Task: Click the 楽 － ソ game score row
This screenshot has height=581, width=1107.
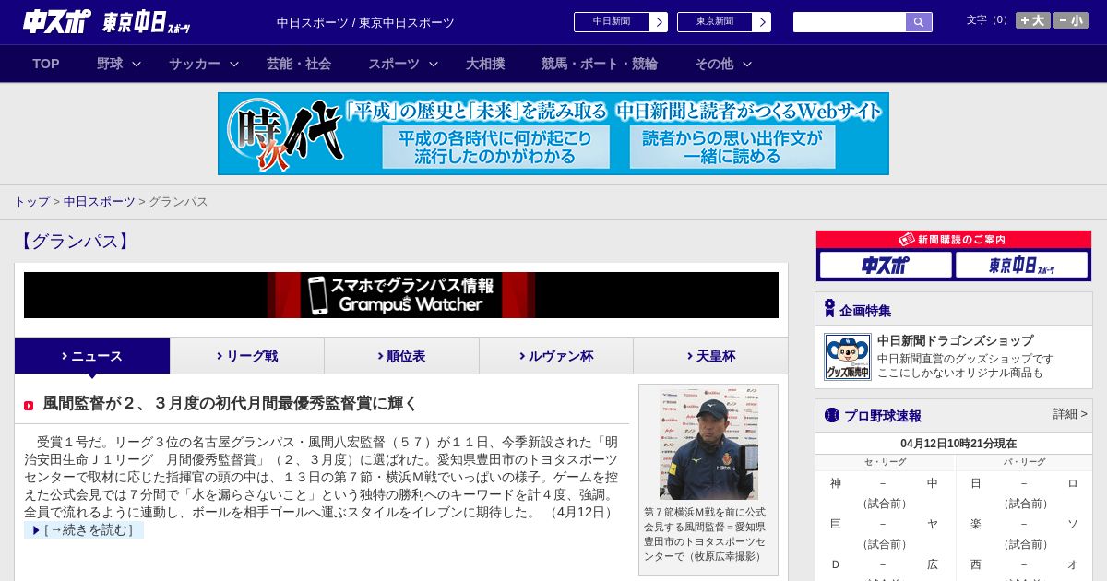Action: (x=1024, y=524)
